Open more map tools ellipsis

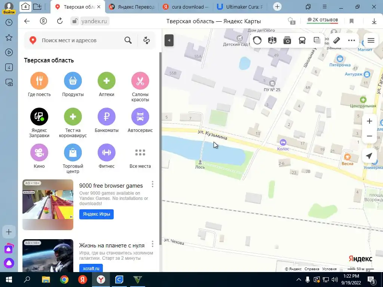(x=352, y=40)
